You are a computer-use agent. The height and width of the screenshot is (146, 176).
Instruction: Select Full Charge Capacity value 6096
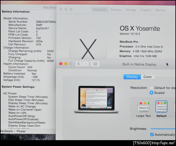pos(50,61)
